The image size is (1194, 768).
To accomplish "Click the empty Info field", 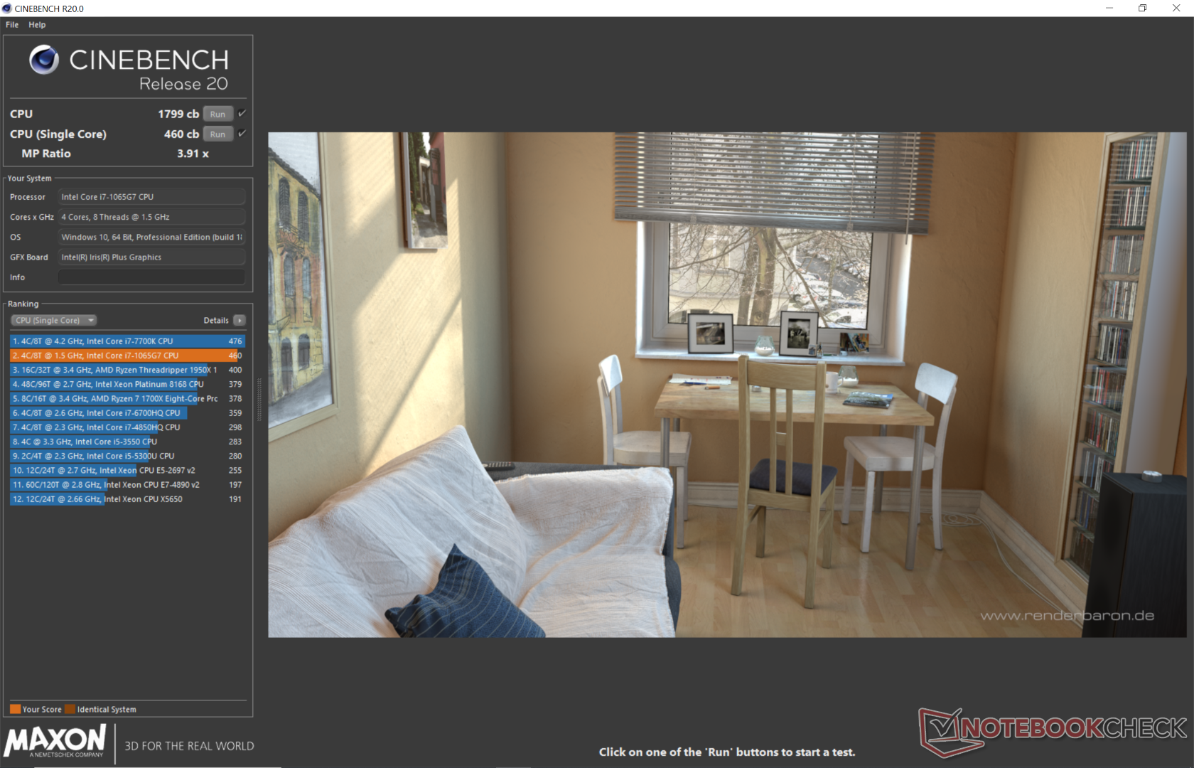I will [151, 277].
